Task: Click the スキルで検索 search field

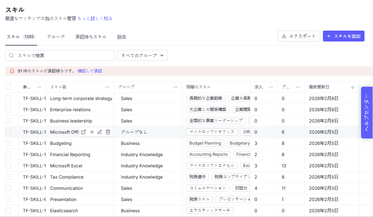Action: (60, 55)
